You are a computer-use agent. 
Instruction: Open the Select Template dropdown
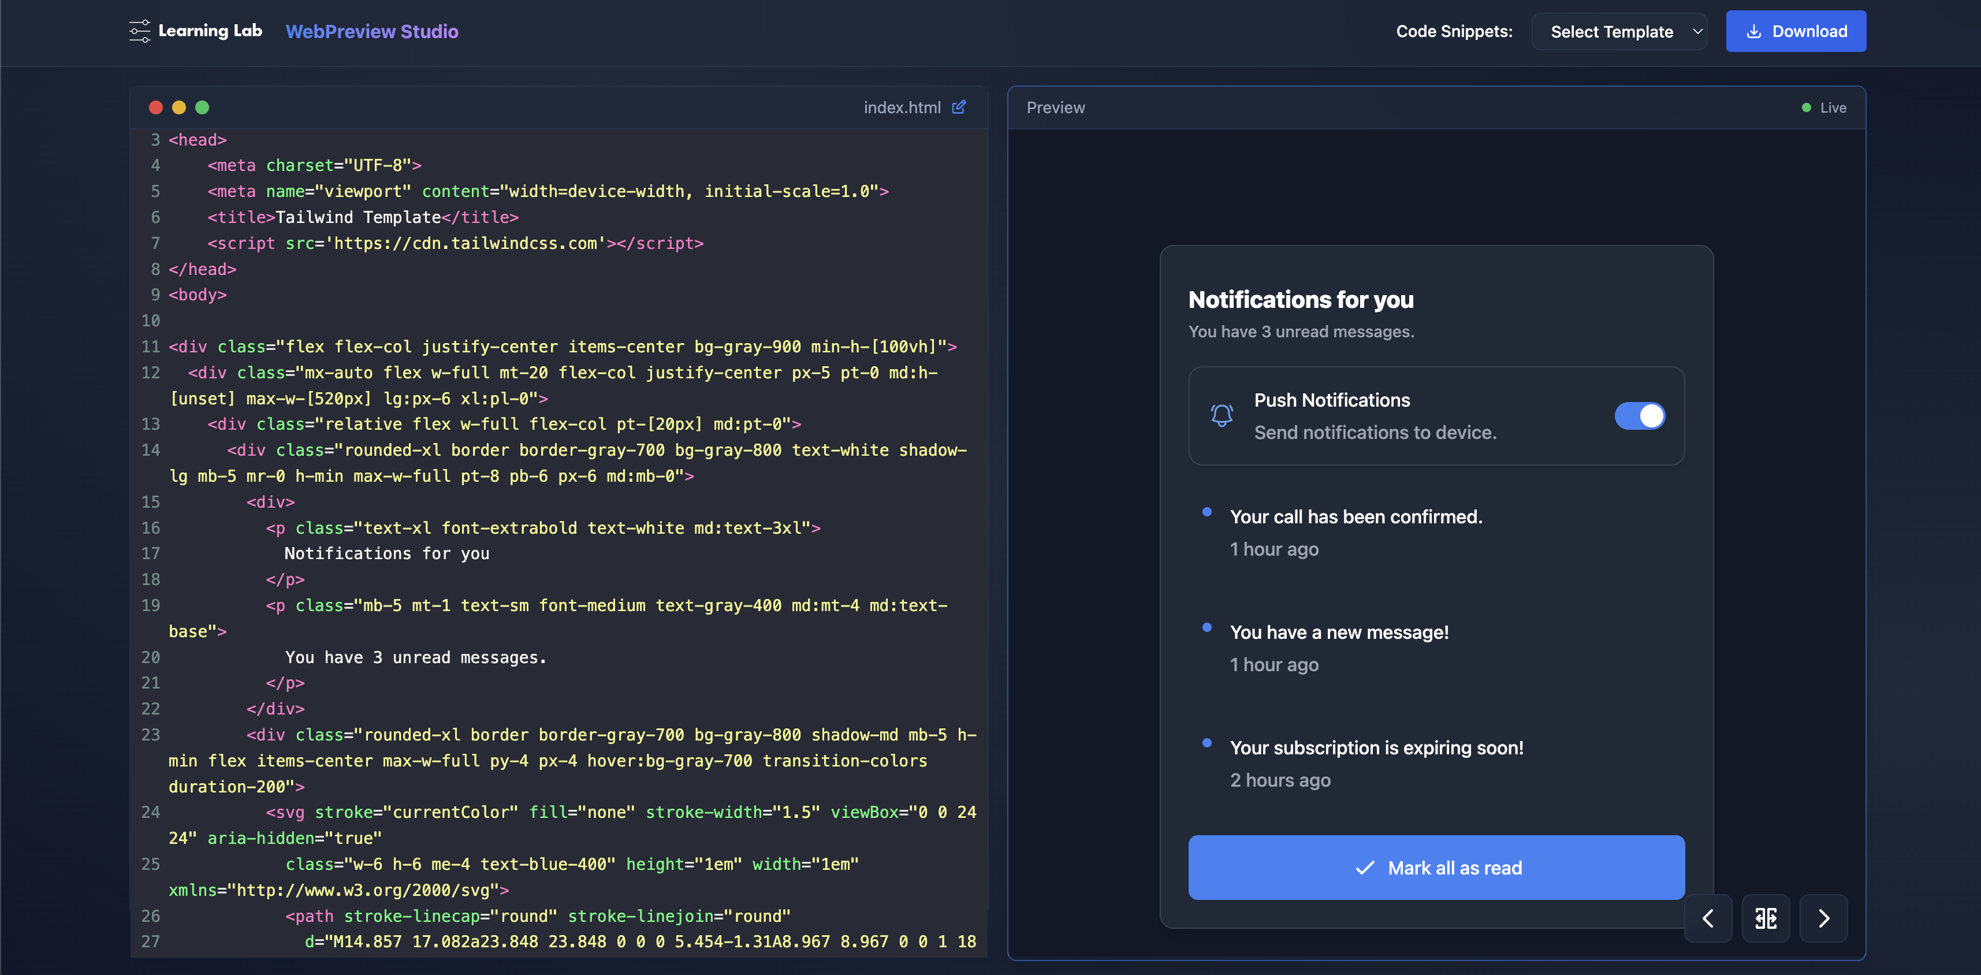[x=1619, y=31]
